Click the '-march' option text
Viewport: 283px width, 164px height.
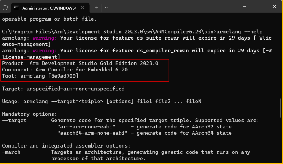[x=11, y=152]
